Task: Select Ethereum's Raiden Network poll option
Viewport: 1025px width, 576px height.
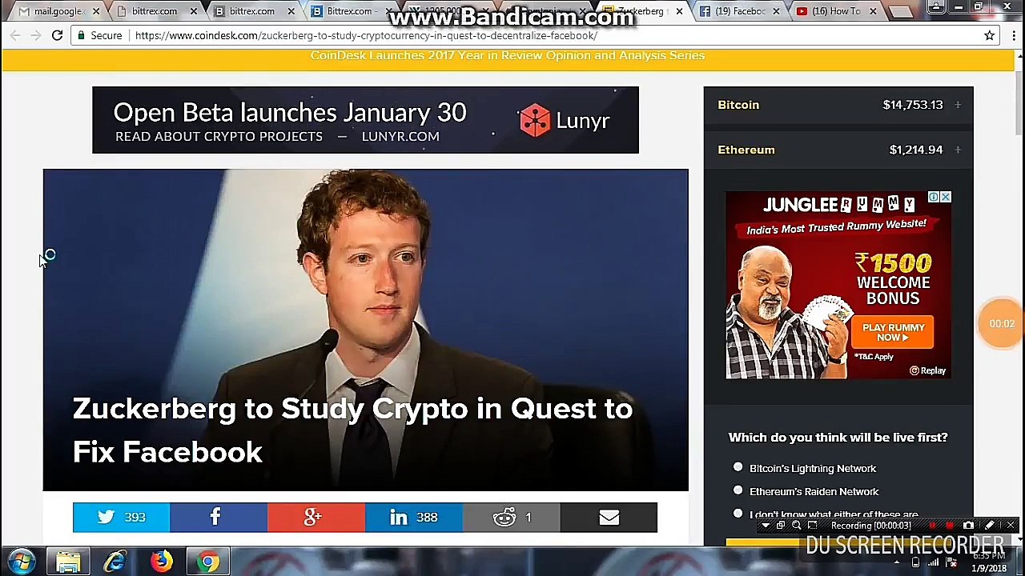Action: [738, 490]
